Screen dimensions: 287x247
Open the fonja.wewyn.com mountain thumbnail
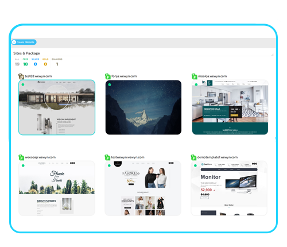(x=143, y=107)
